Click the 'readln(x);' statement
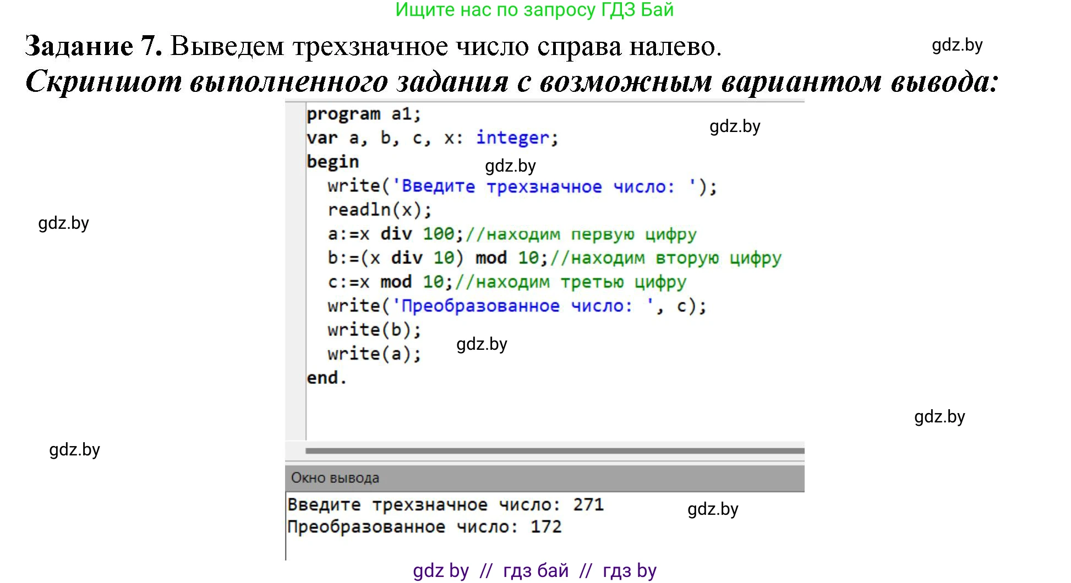 pyautogui.click(x=380, y=210)
